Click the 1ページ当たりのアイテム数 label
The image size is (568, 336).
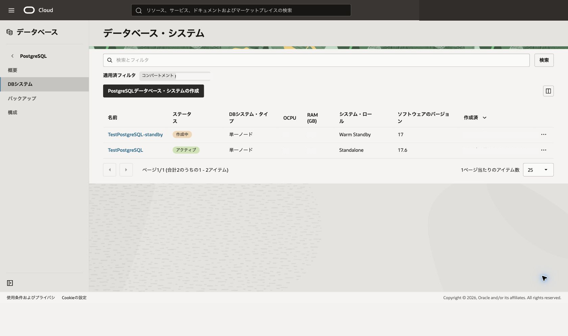coord(490,170)
